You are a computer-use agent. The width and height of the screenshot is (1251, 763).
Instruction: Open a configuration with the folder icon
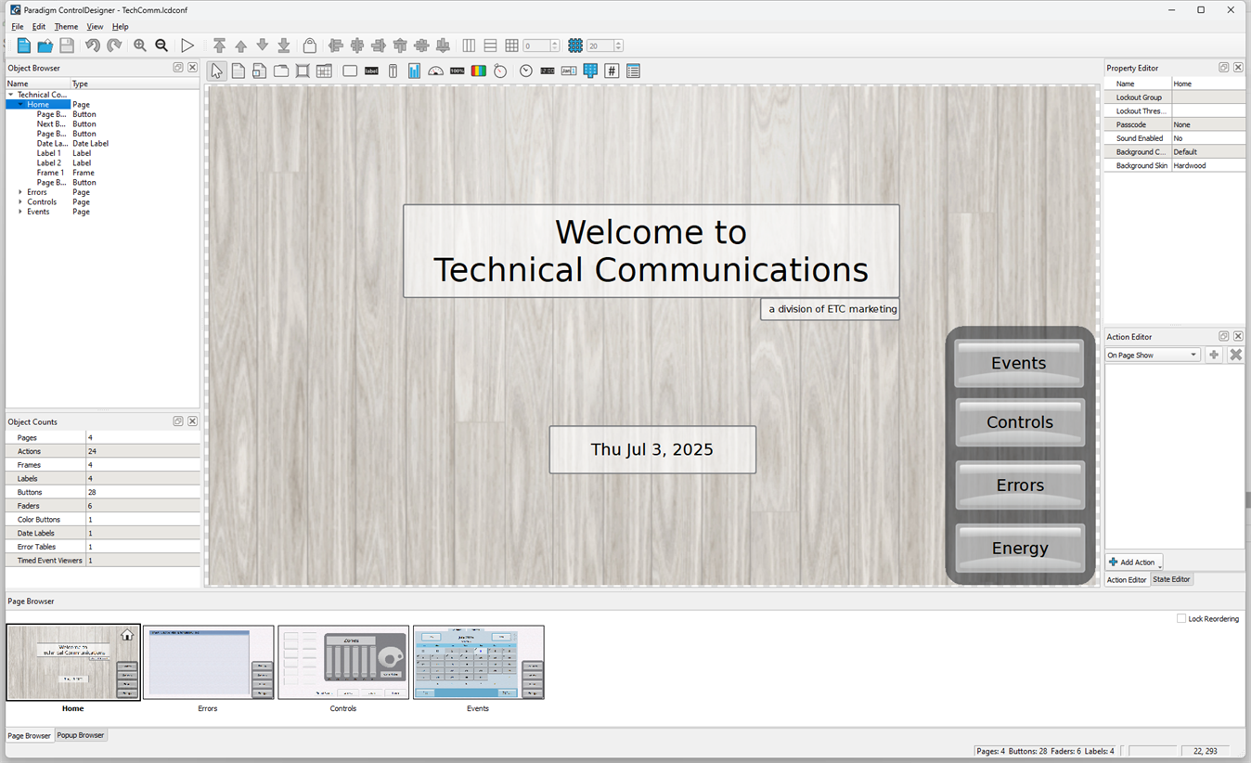(45, 45)
